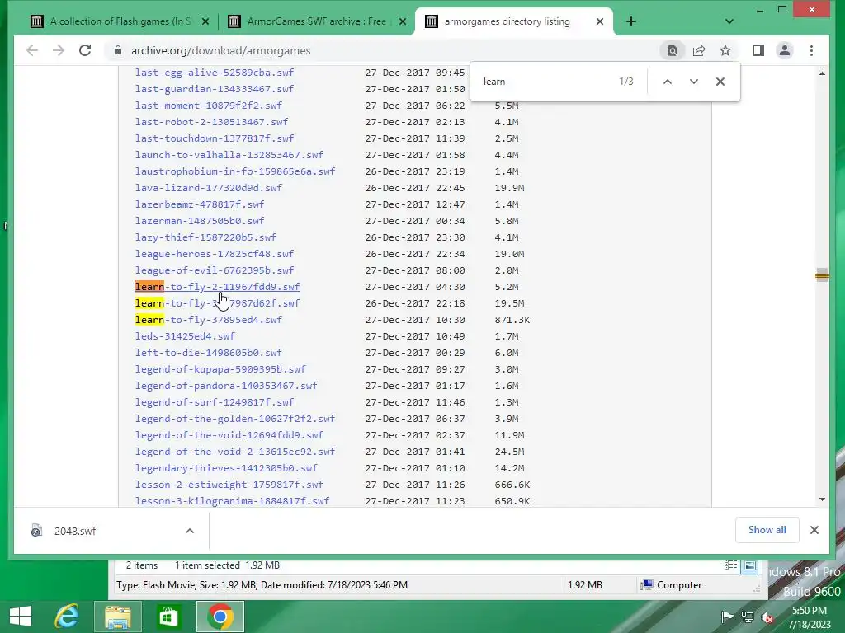Open launch-to-valhalla-132853467.swf link
Image resolution: width=845 pixels, height=633 pixels.
click(x=229, y=155)
